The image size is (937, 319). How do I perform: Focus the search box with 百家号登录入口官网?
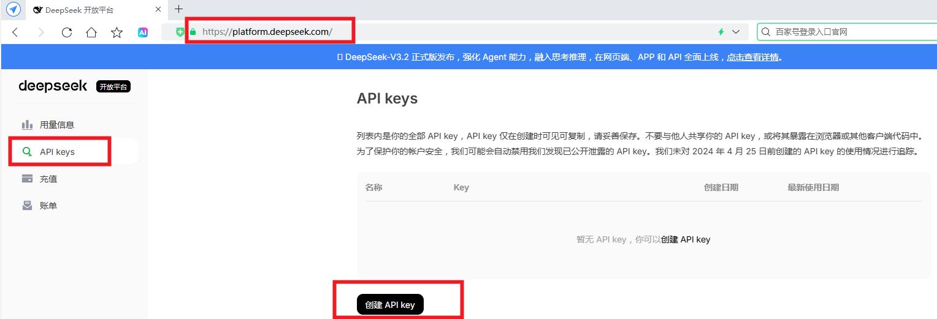coord(847,32)
